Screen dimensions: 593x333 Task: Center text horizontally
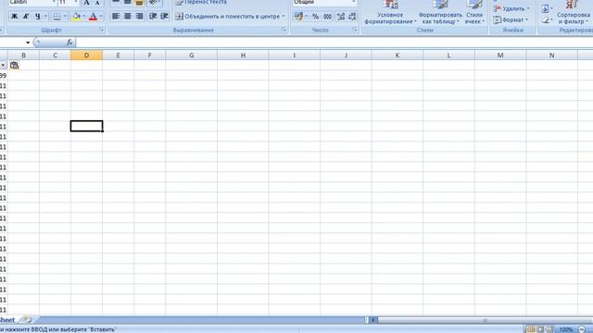(128, 17)
